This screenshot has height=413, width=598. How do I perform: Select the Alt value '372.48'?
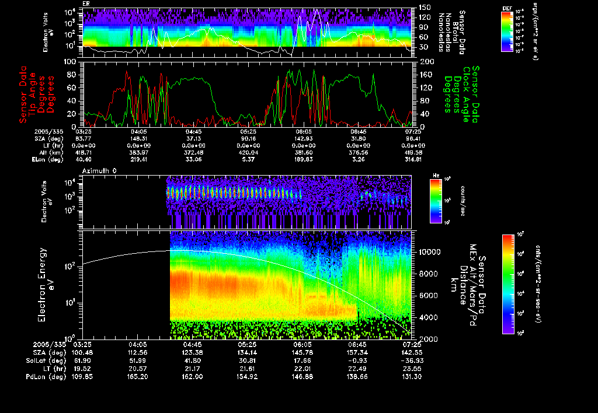coord(194,153)
